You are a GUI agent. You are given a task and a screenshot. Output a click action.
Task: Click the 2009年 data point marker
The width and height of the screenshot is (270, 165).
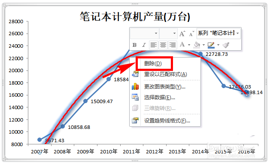click(85, 101)
